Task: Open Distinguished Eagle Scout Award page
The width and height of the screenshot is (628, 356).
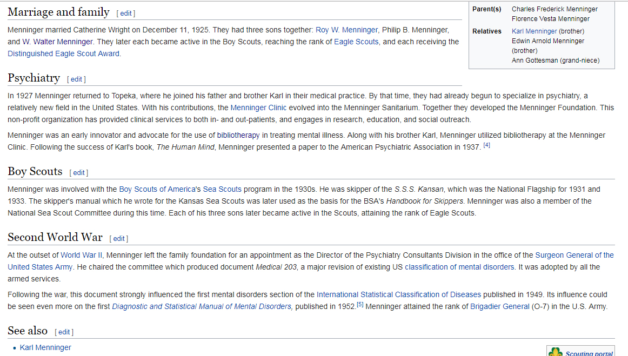Action: [63, 53]
